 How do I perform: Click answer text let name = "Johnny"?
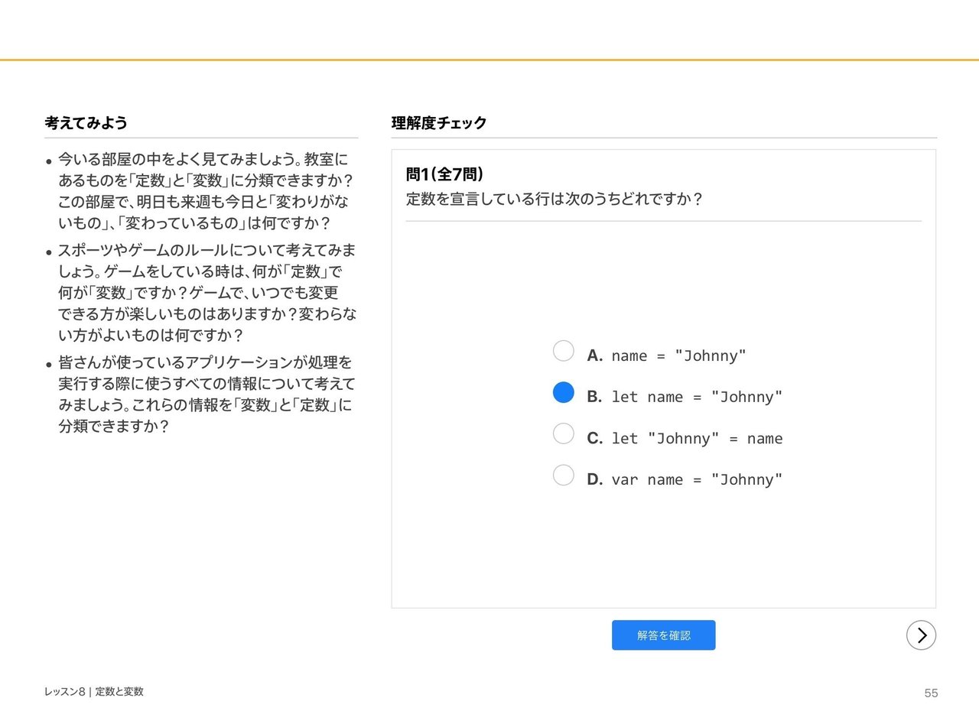(697, 397)
